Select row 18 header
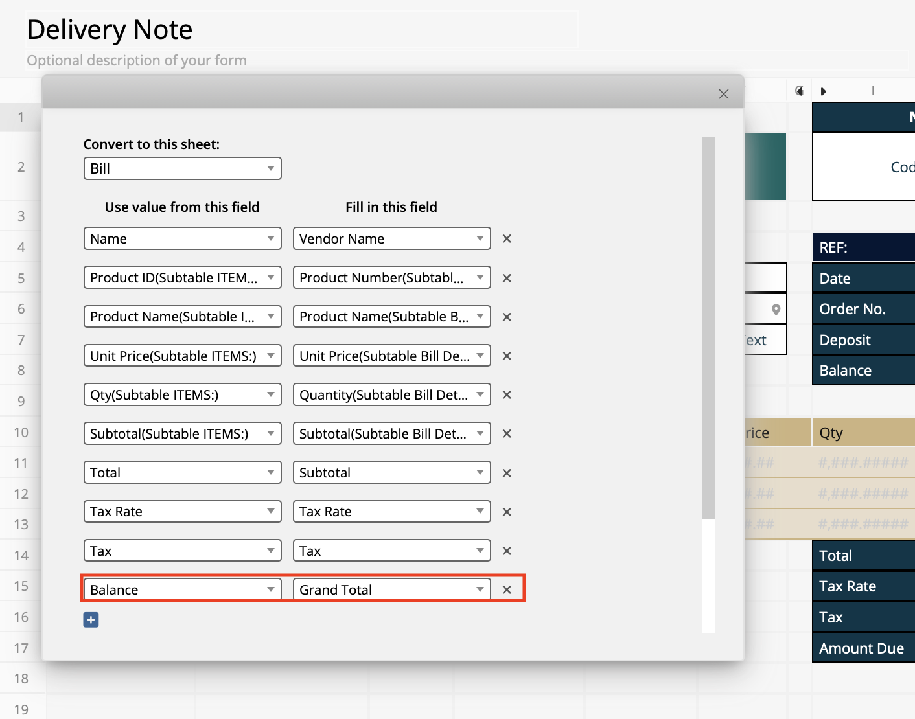The width and height of the screenshot is (915, 719). [21, 679]
